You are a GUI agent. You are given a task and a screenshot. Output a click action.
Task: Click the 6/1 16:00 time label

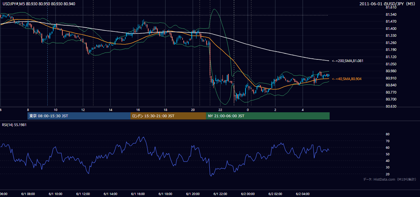pos(138,194)
